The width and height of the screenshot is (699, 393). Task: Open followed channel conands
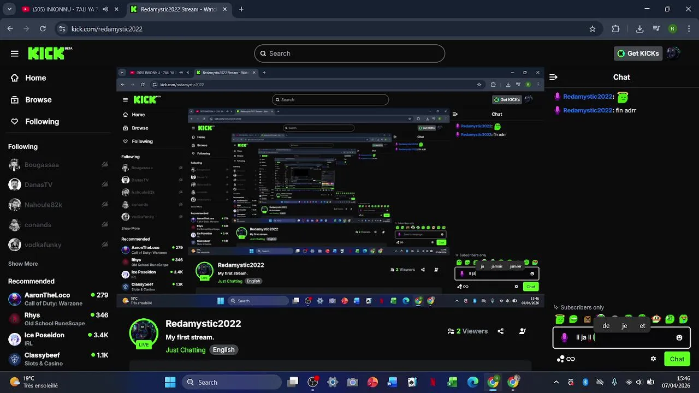click(x=58, y=225)
